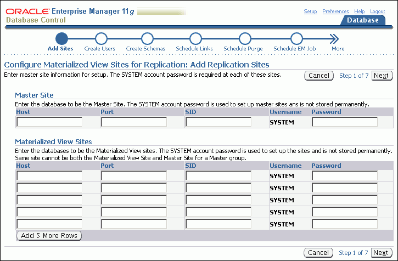Open the Database tab
The image size is (398, 261).
pos(363,20)
